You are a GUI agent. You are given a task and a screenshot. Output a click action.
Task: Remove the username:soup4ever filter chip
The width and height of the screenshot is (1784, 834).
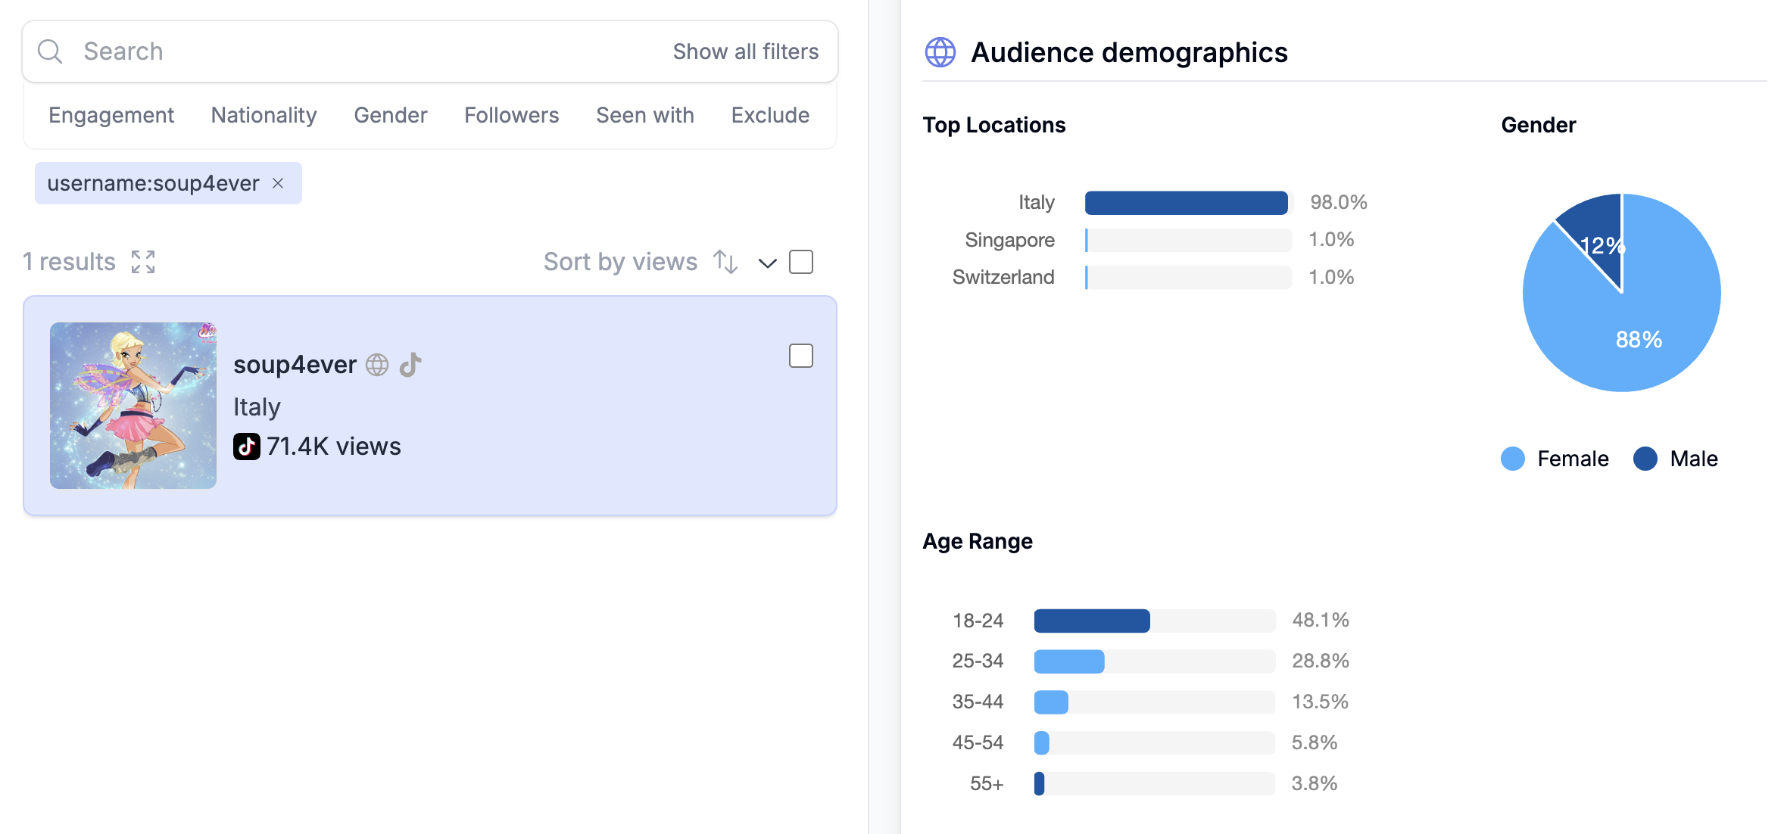click(x=278, y=183)
